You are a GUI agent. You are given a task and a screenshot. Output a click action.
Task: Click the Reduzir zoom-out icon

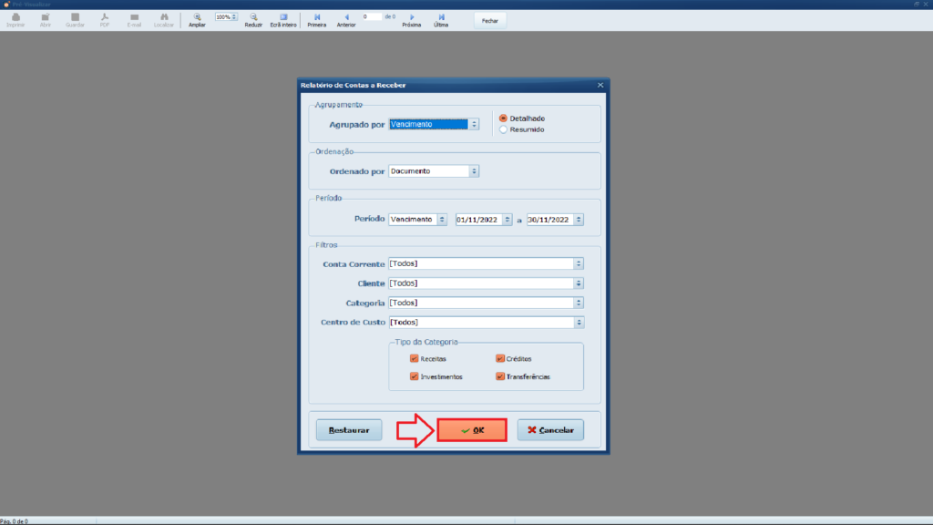253,17
